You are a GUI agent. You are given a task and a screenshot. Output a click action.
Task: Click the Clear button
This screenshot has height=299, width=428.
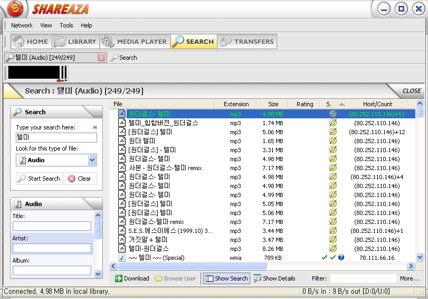[x=81, y=179]
